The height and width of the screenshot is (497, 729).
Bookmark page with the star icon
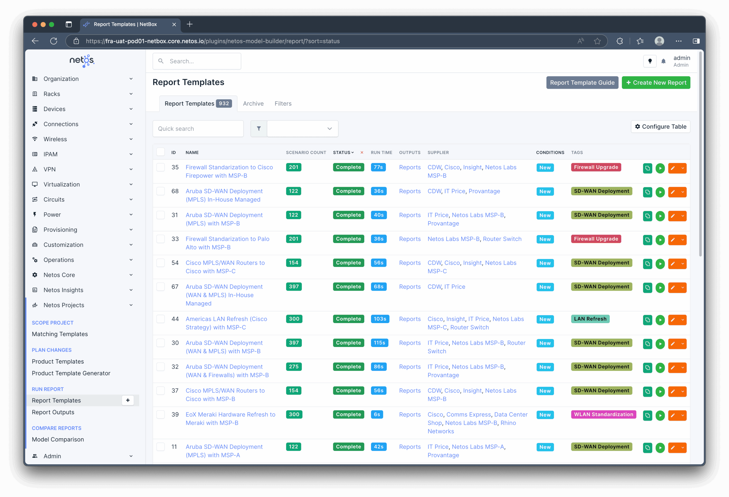coord(597,41)
